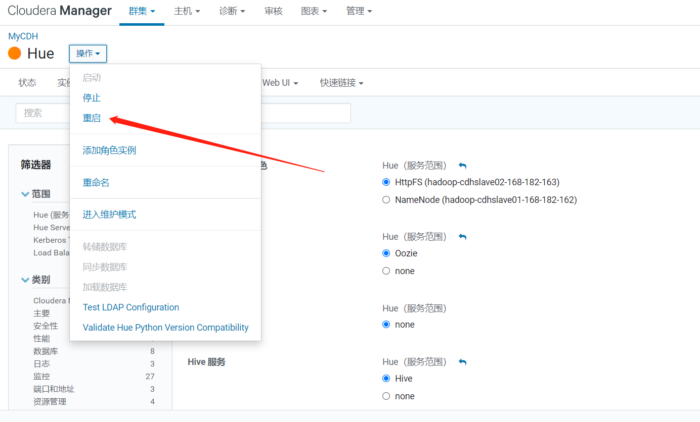Click Validate Hue Python Version Compatibility
The width and height of the screenshot is (700, 422).
[x=165, y=328]
